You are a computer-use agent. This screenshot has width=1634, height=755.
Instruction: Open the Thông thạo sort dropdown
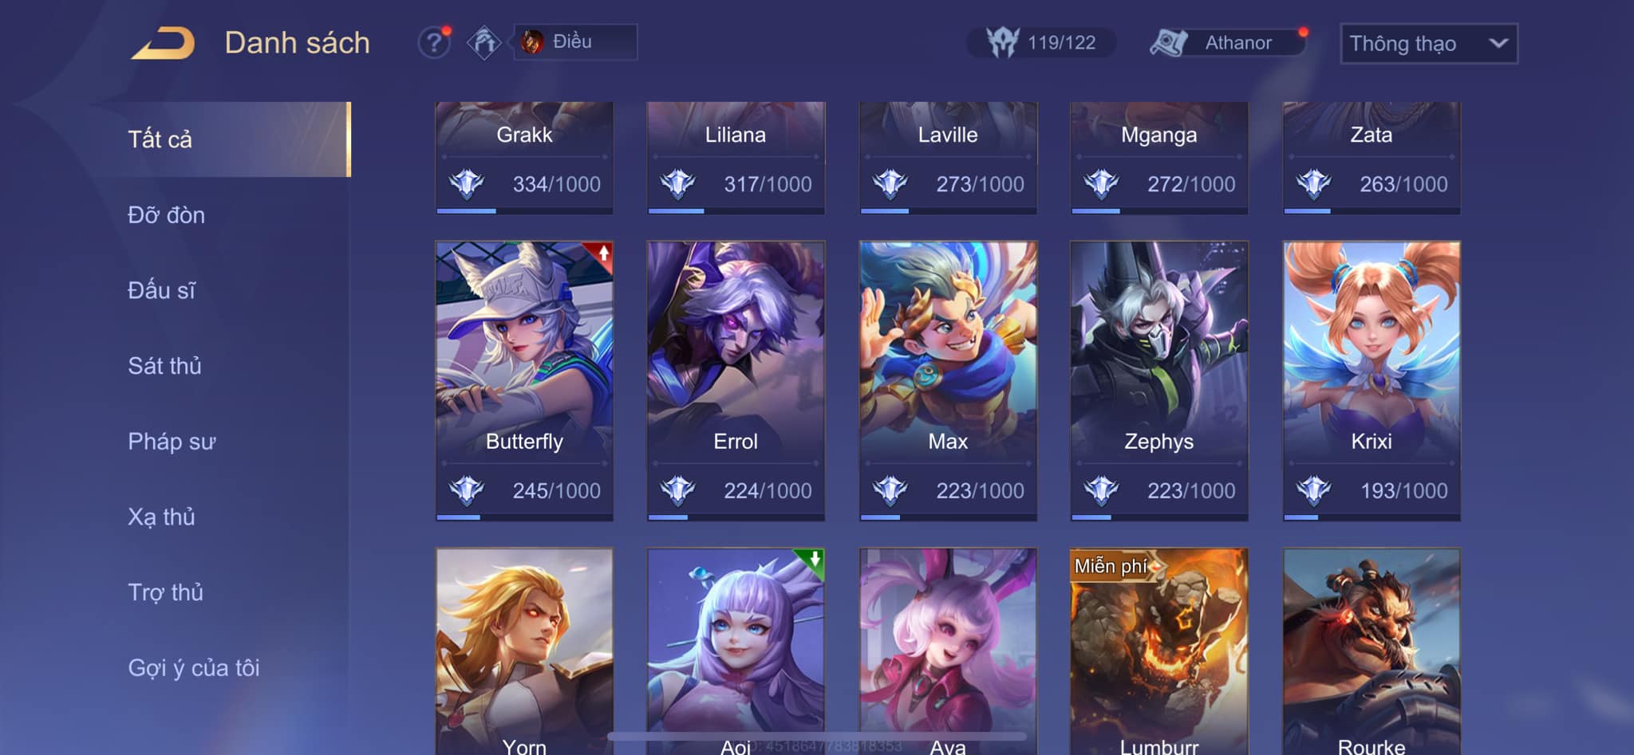pos(1428,43)
